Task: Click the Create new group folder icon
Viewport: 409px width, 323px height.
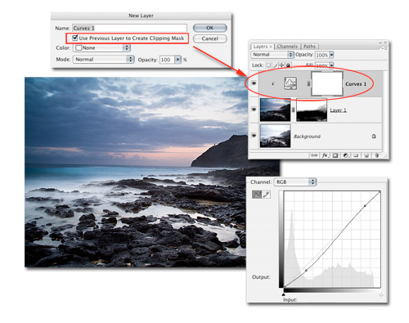Action: click(x=356, y=155)
